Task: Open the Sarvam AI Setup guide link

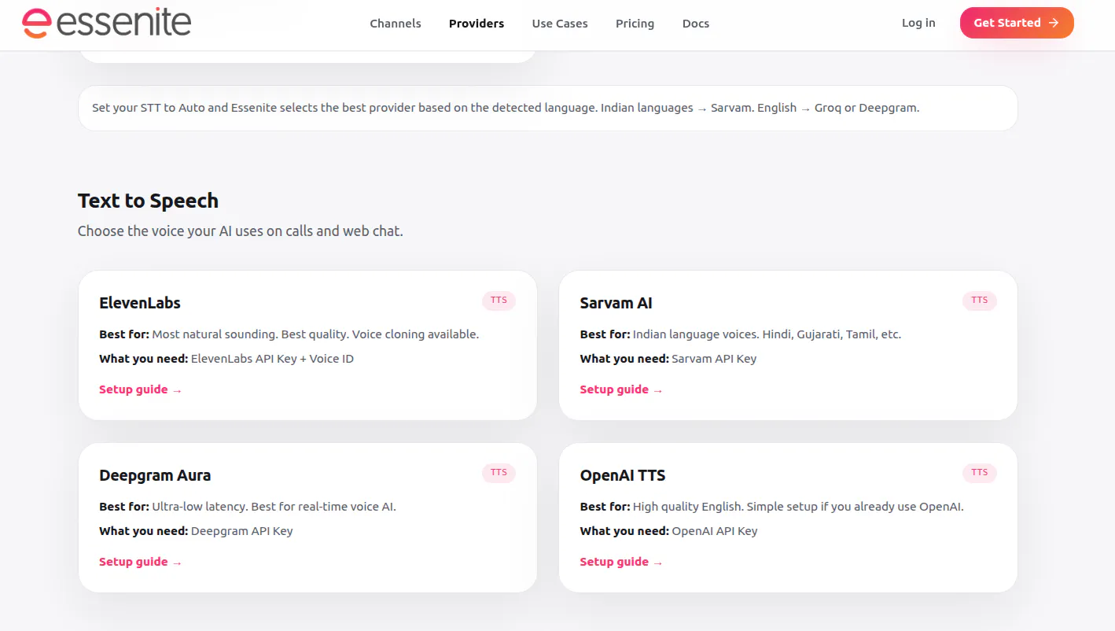Action: pos(621,389)
